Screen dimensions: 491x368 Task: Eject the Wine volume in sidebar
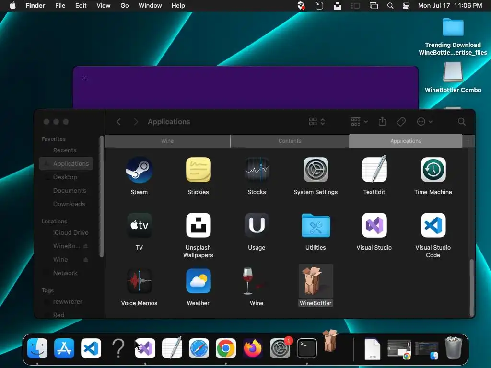(x=86, y=260)
